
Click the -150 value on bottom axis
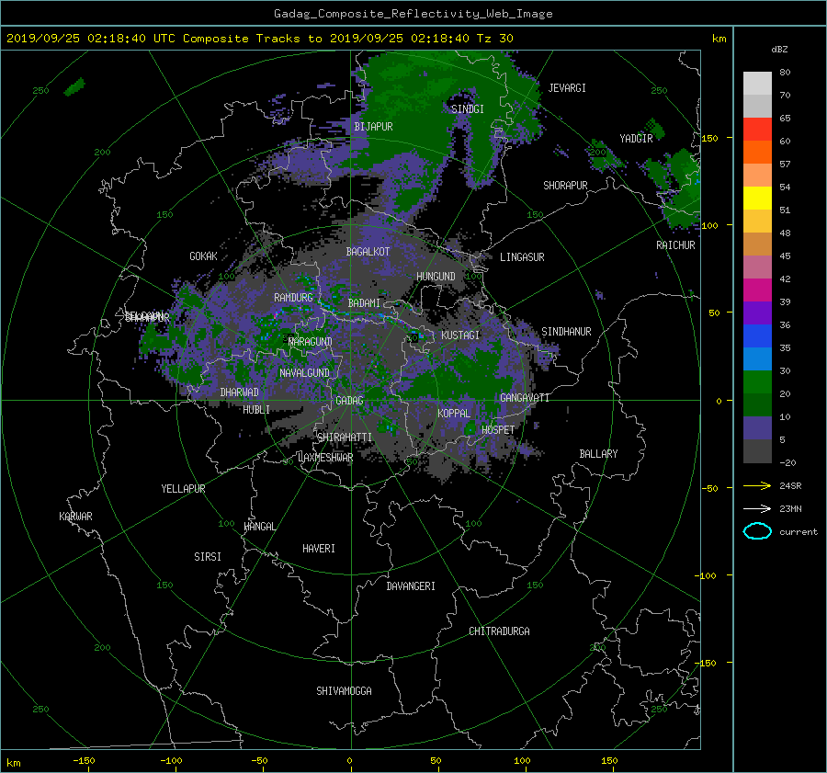tap(84, 761)
